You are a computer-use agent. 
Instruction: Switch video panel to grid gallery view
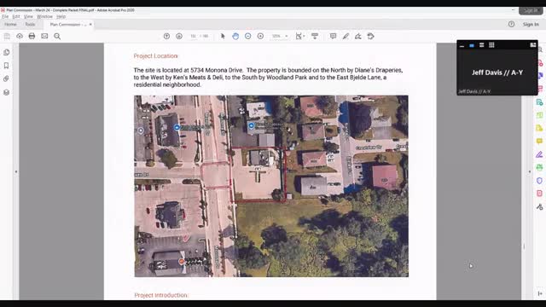point(491,45)
